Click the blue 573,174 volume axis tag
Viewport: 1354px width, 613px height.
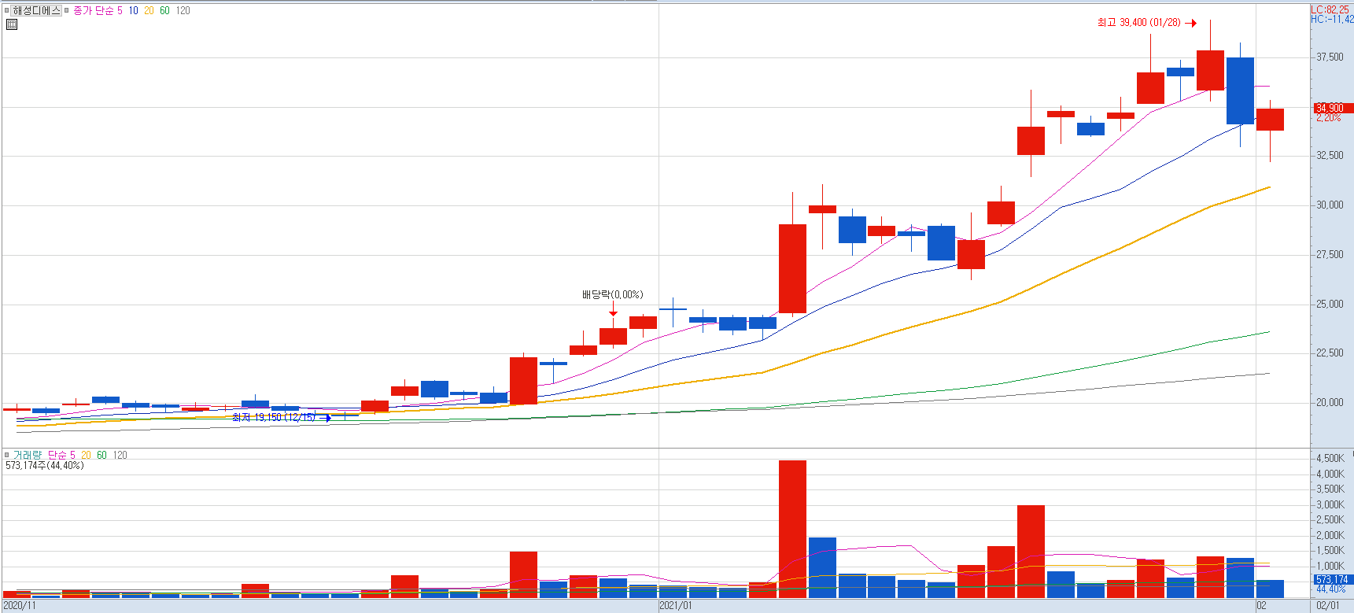[x=1333, y=579]
